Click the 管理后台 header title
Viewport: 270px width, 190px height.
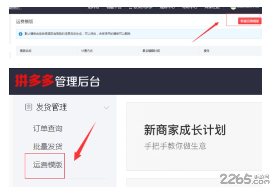(77, 81)
